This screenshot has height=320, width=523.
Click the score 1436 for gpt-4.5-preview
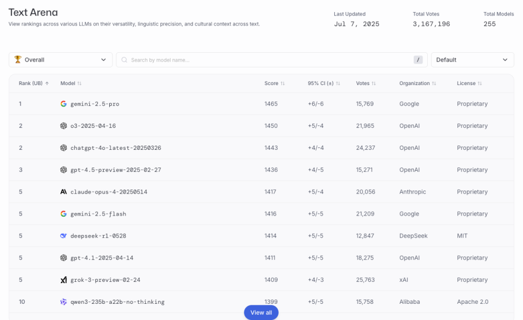point(271,170)
